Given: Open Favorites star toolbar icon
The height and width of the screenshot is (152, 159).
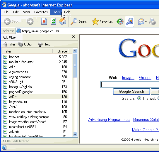Looking at the screenshot, I should click(x=95, y=21).
